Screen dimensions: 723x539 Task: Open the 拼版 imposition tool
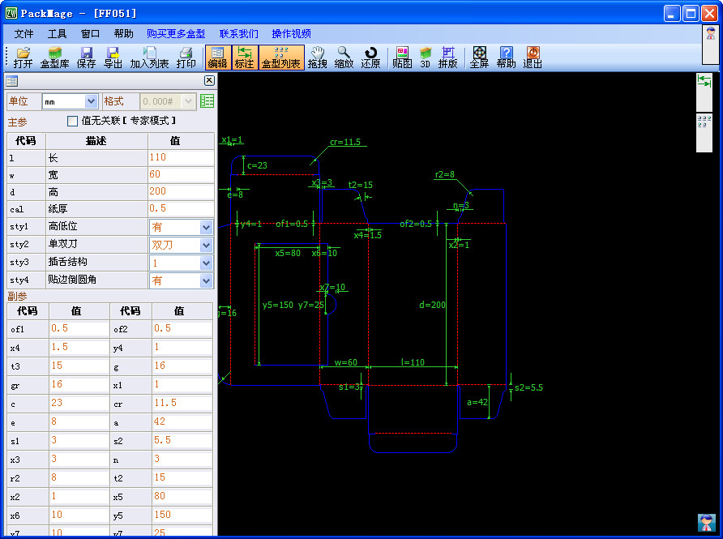click(447, 57)
